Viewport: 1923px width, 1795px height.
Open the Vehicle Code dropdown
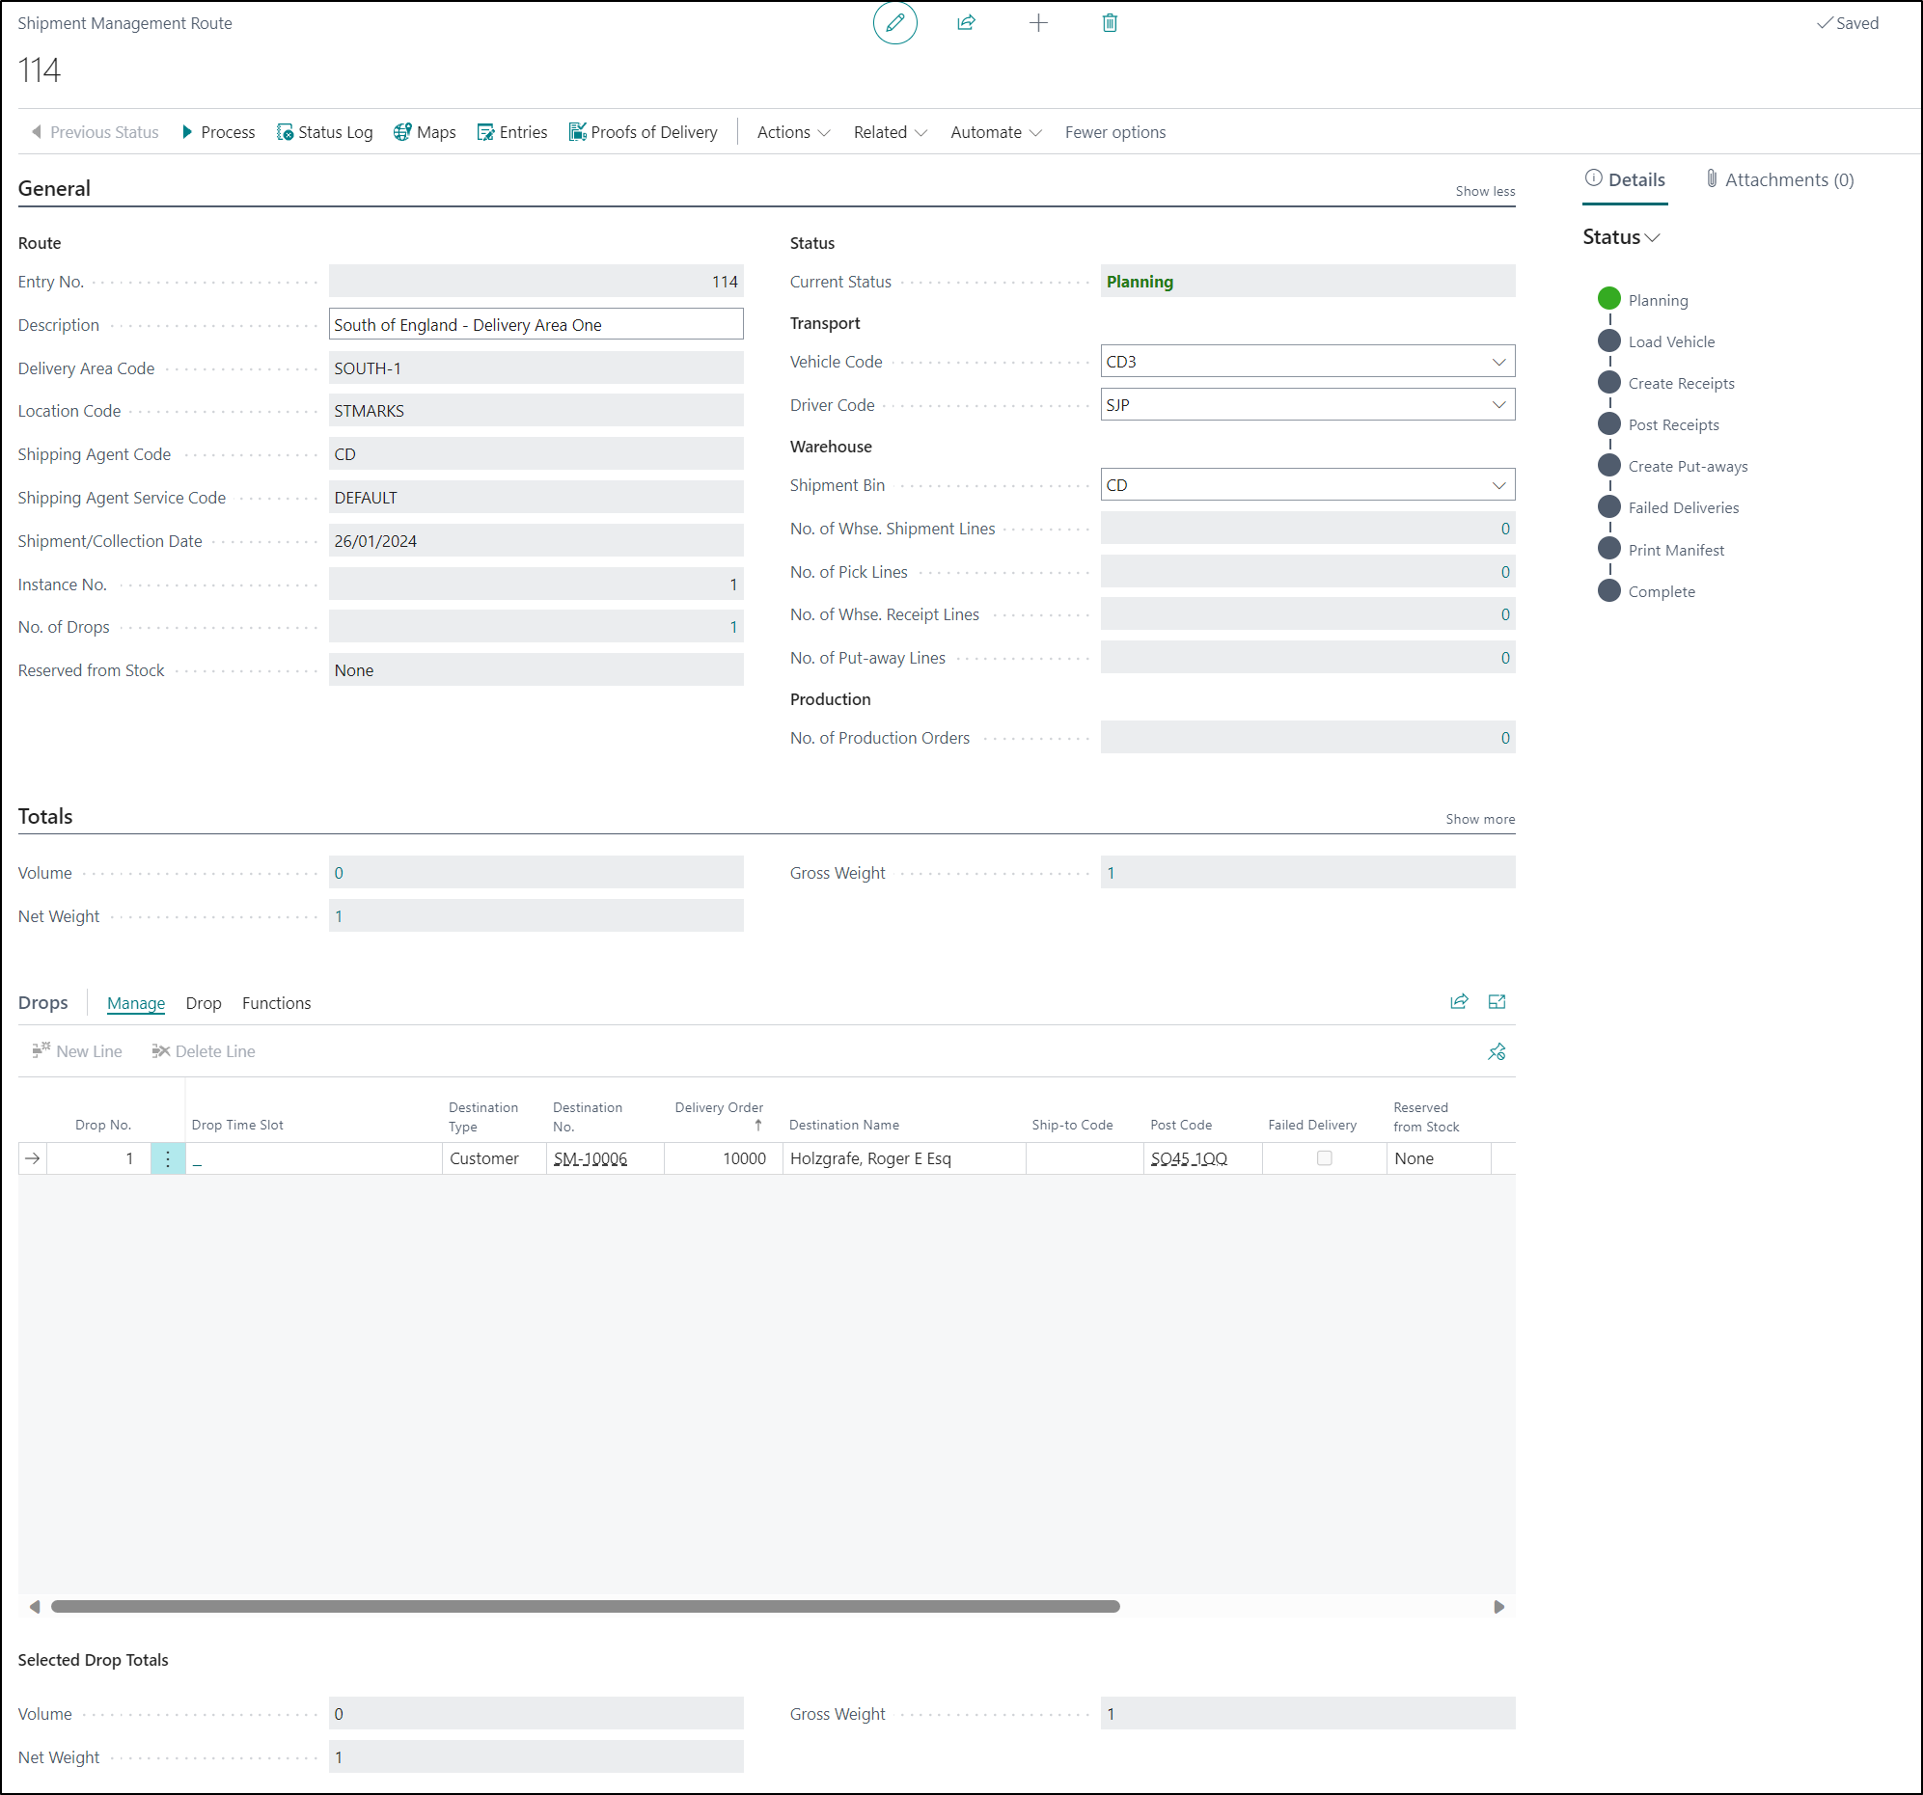1498,362
